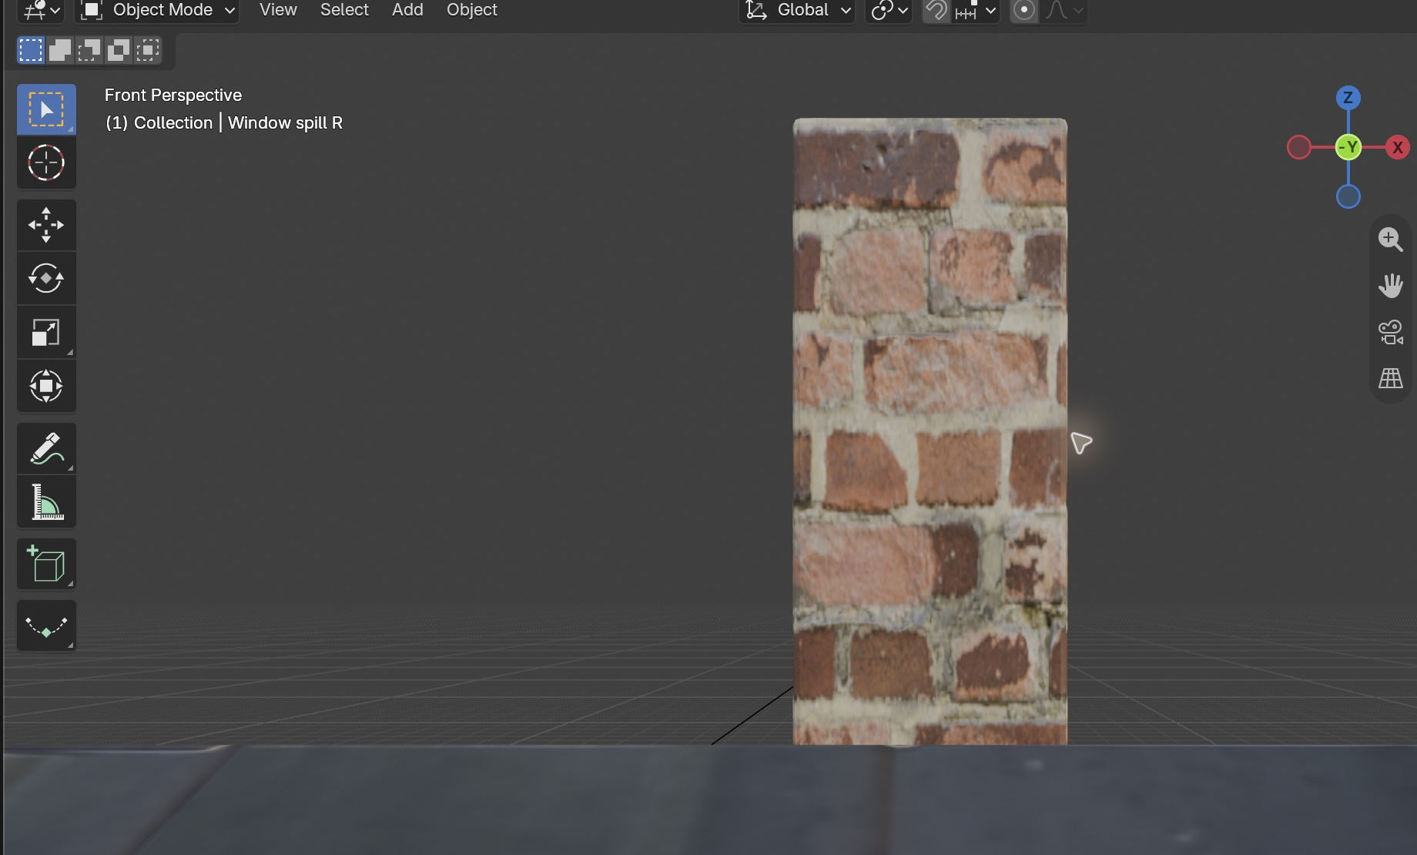The width and height of the screenshot is (1417, 855).
Task: Select the Select Box tool
Action: 46,109
